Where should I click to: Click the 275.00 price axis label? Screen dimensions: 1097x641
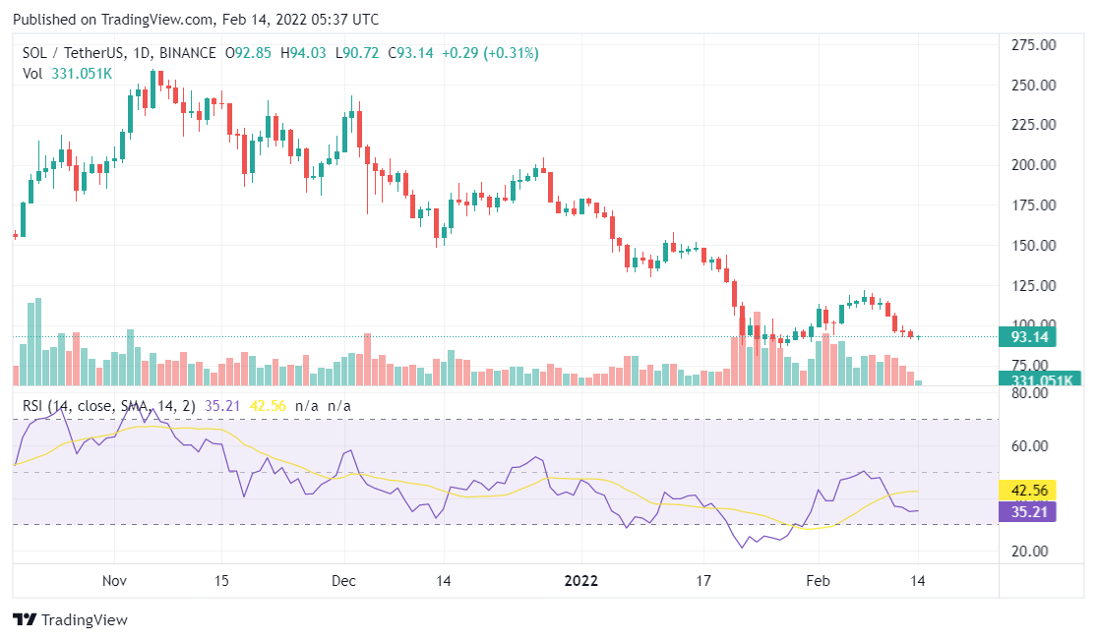[1033, 44]
